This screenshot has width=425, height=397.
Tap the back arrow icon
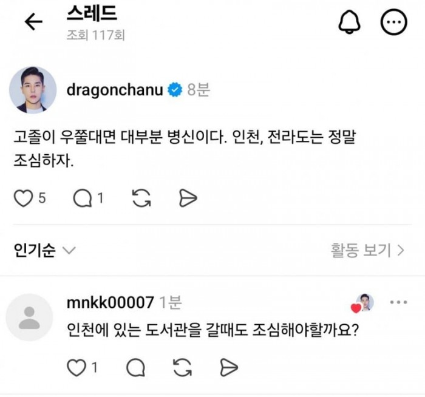33,22
